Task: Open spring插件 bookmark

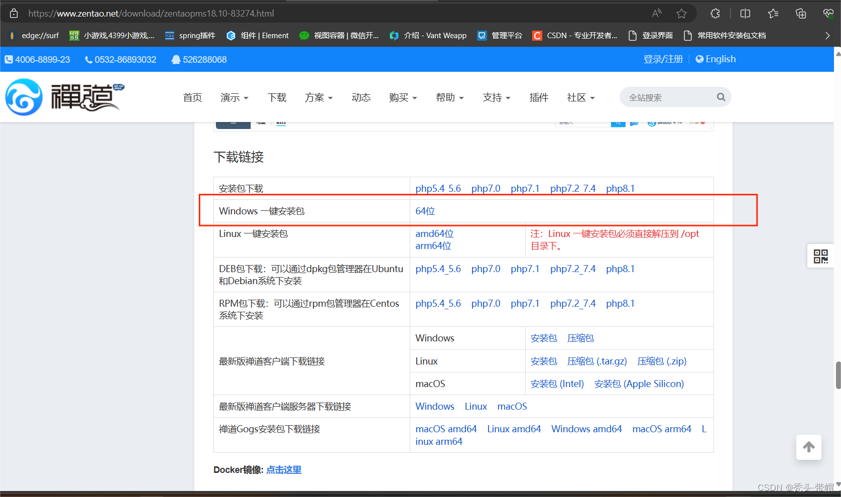Action: [x=190, y=36]
